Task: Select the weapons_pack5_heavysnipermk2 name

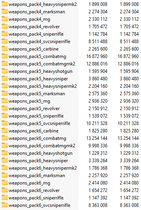Action: click(x=43, y=86)
